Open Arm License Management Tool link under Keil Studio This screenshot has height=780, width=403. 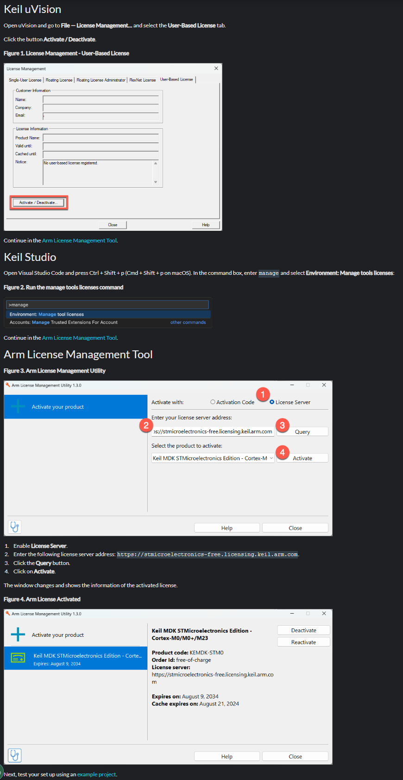point(79,338)
